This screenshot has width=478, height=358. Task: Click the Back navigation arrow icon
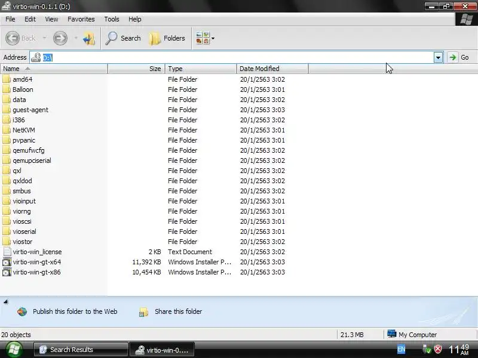[13, 38]
